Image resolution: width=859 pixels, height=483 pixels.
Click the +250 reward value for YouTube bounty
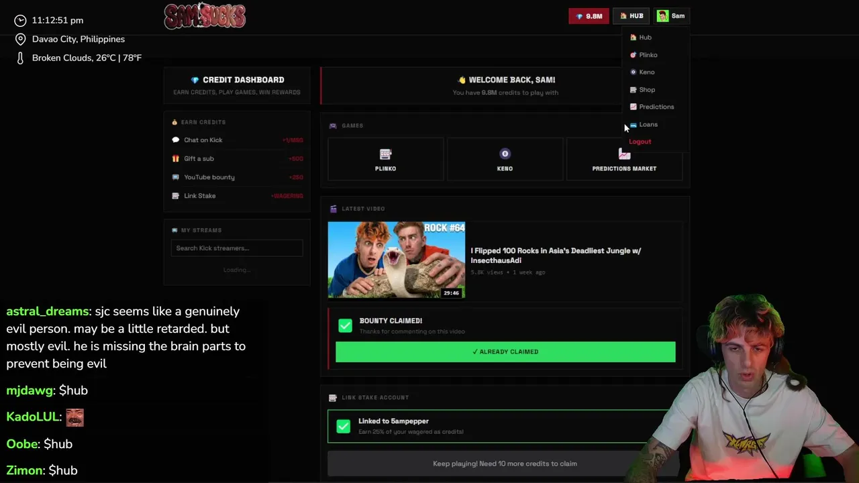click(296, 177)
